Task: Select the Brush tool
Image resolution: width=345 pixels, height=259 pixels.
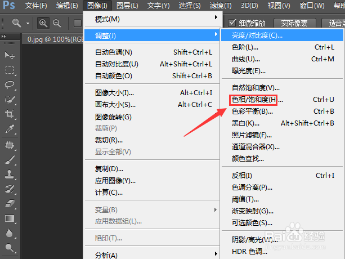Action: (10, 160)
